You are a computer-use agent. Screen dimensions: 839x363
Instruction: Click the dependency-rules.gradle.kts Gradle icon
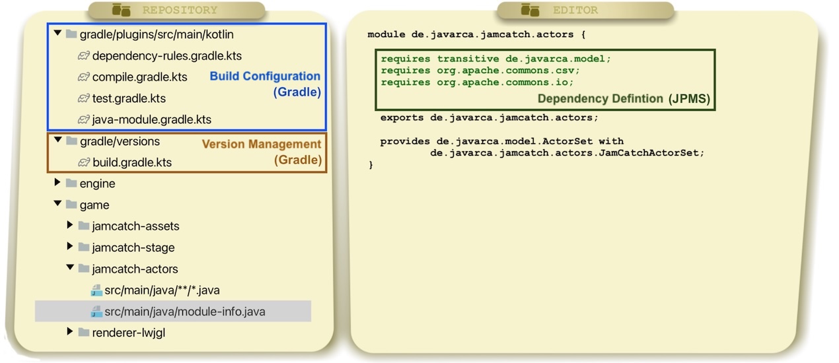[x=84, y=56]
